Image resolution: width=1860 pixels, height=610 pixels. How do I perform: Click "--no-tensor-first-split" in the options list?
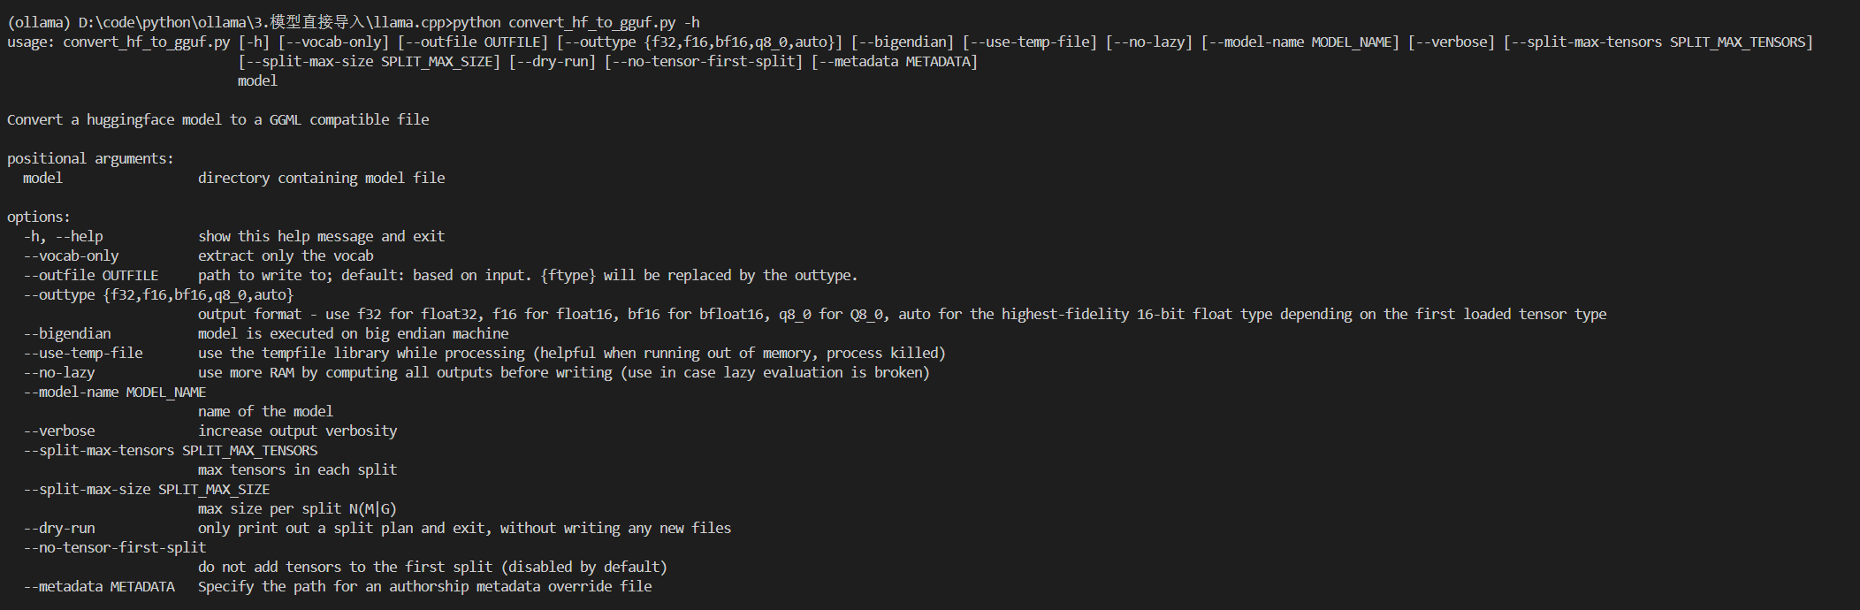pos(115,547)
